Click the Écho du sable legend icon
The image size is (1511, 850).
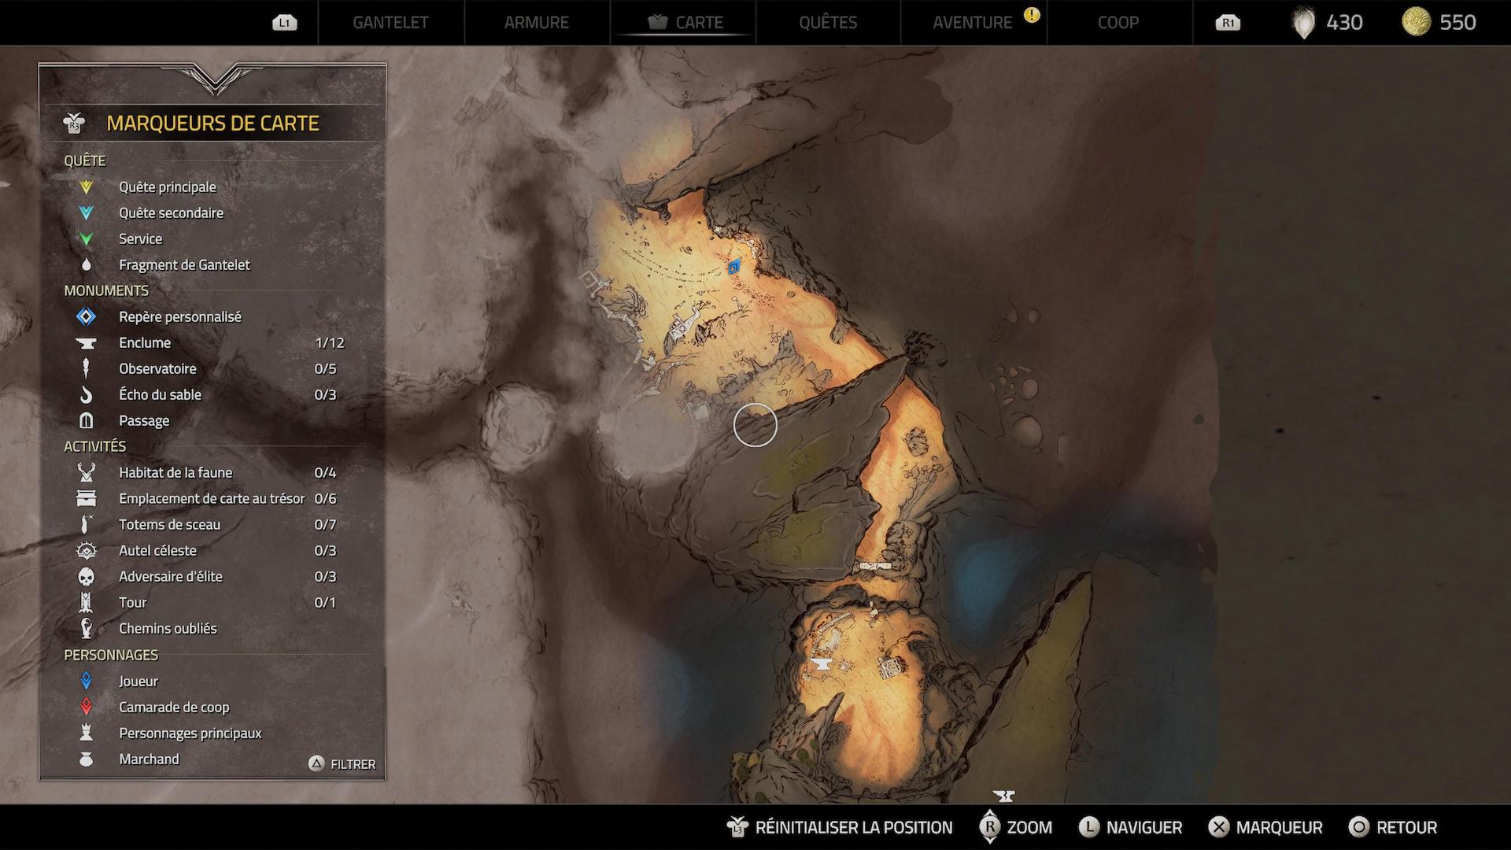click(x=87, y=395)
